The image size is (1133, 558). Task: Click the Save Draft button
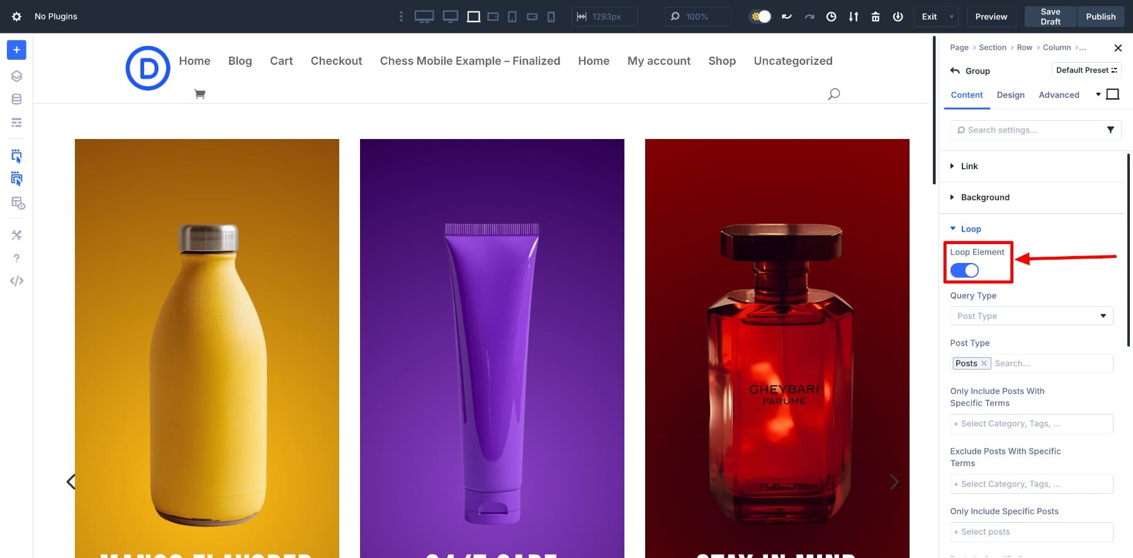(x=1050, y=17)
